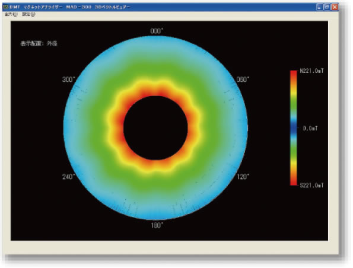Click the 000° angle label

click(x=157, y=31)
